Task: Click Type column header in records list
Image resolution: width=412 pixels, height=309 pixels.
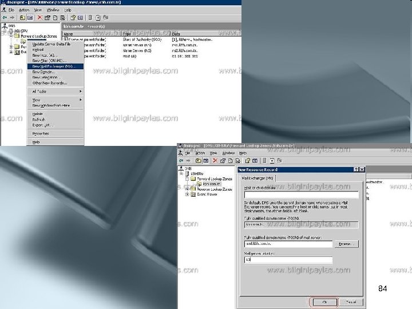Action: click(x=146, y=34)
